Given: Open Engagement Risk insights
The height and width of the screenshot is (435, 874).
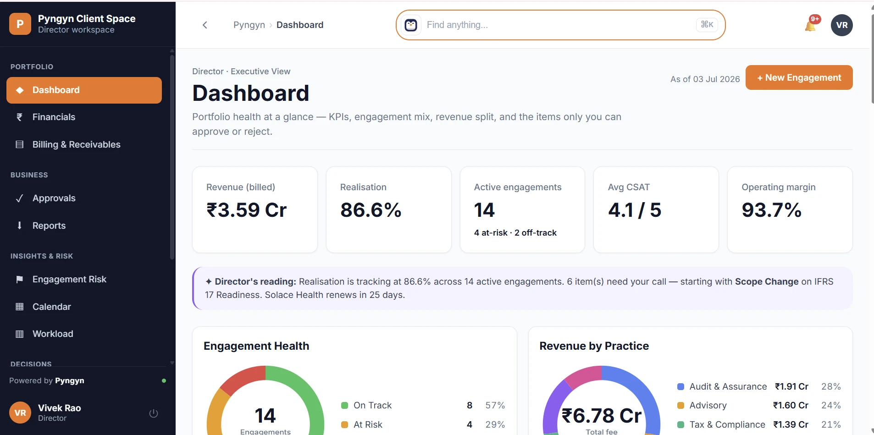Looking at the screenshot, I should point(84,280).
